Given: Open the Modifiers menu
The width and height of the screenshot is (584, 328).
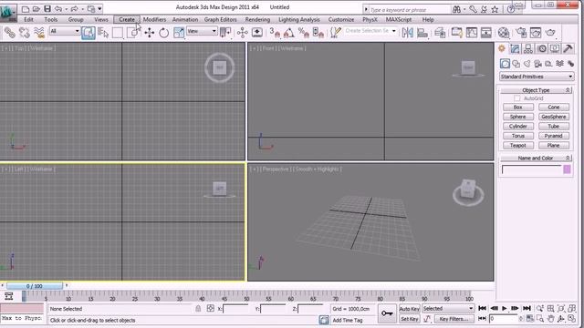Looking at the screenshot, I should click(154, 19).
